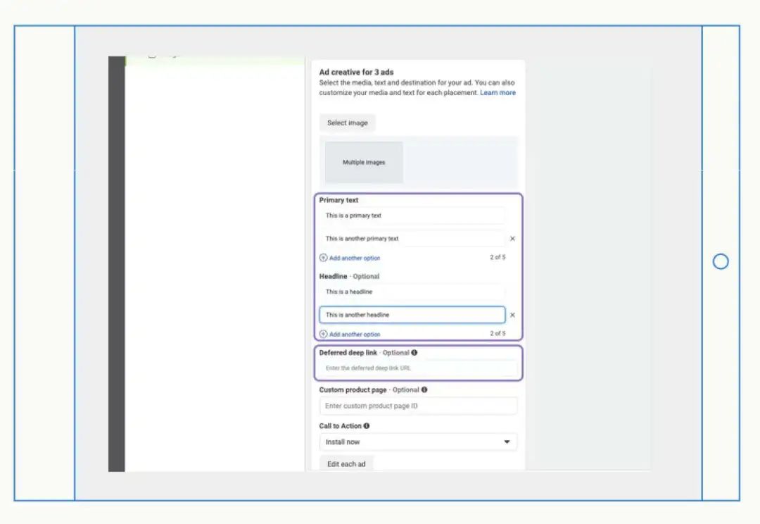Click the '2 of 5' counter under Primary text

coord(498,257)
